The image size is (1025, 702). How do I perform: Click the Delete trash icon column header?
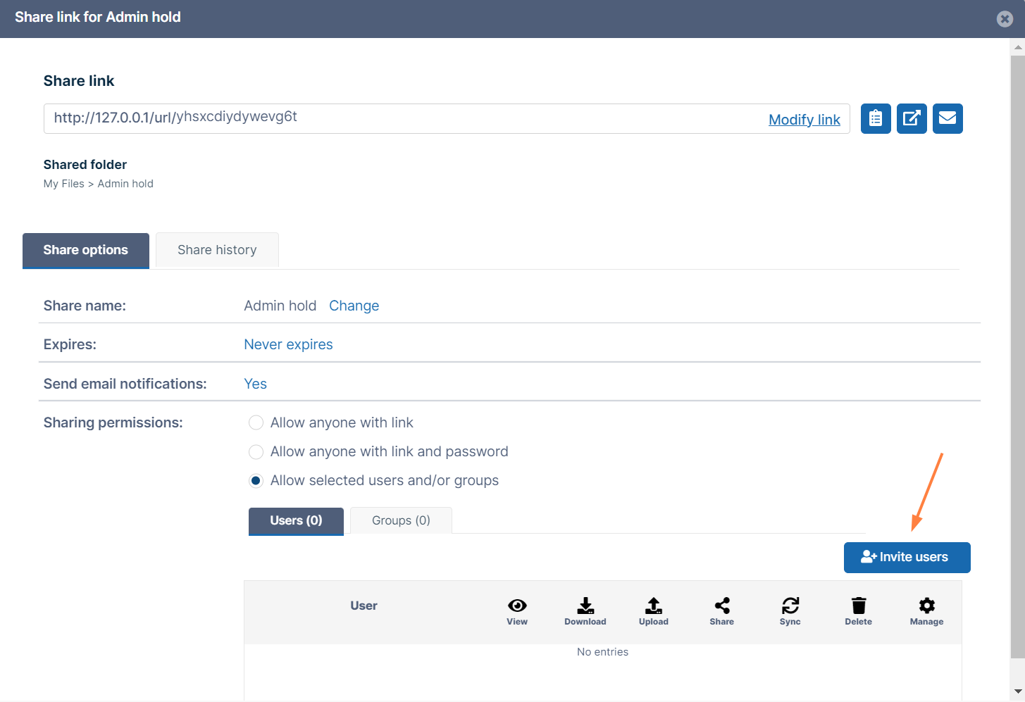click(x=858, y=610)
